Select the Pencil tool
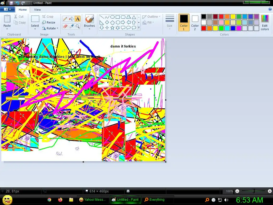The height and width of the screenshot is (205, 273). pyautogui.click(x=65, y=19)
